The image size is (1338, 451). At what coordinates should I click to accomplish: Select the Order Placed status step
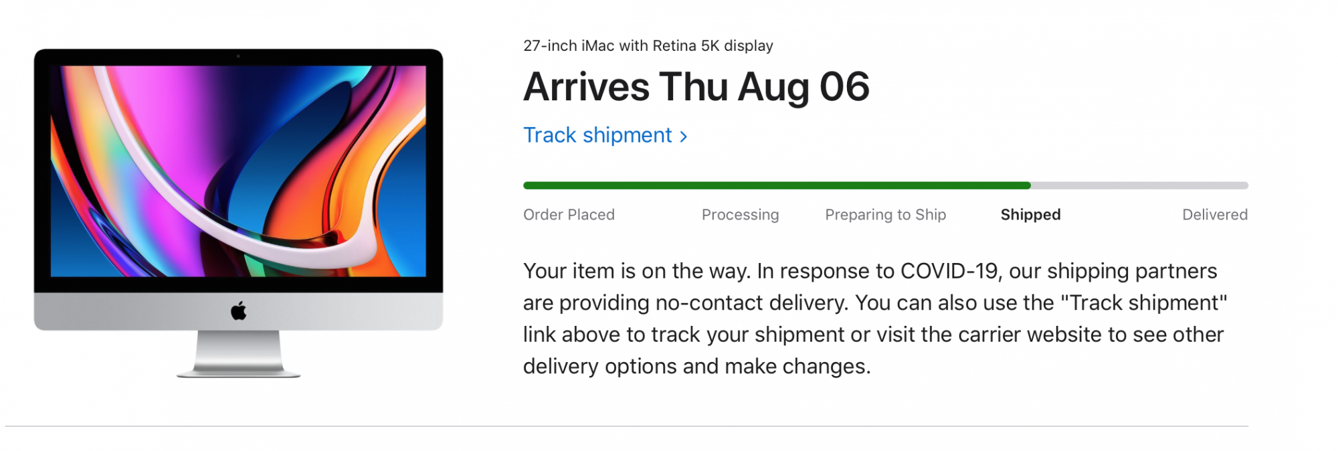[x=569, y=215]
